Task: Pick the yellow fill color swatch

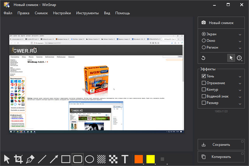Action: click(x=151, y=159)
